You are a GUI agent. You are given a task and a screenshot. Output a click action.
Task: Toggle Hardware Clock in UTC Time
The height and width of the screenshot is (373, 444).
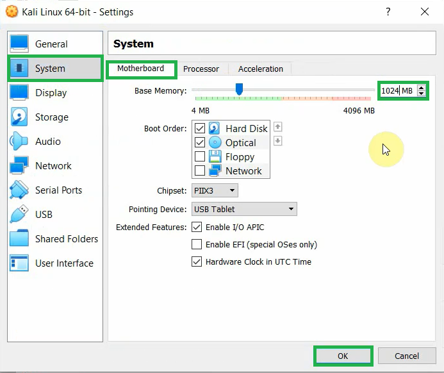pos(197,261)
